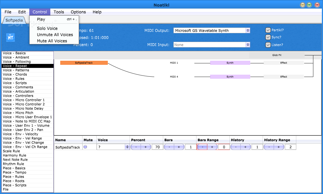
Task: Click the MIDI 4 channel label
Action: point(174,77)
